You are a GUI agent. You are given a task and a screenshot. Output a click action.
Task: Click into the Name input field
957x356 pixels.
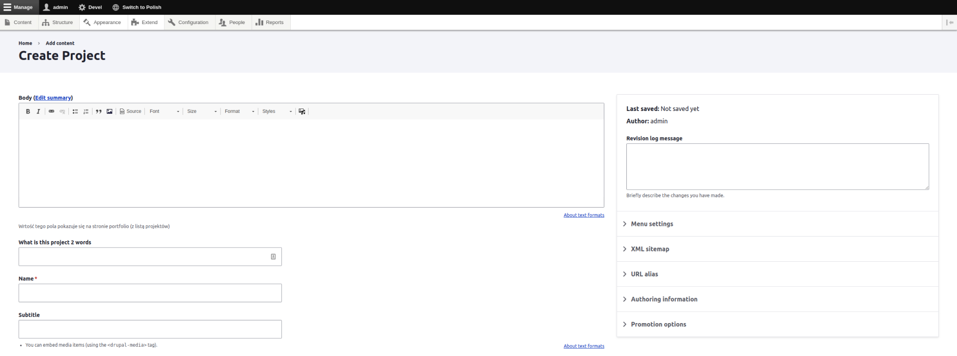click(150, 293)
